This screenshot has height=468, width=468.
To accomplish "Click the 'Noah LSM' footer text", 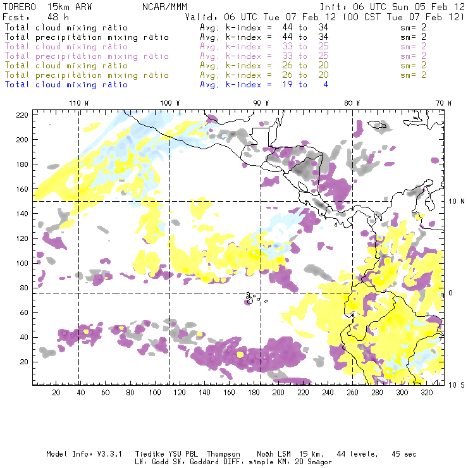I will point(274,454).
